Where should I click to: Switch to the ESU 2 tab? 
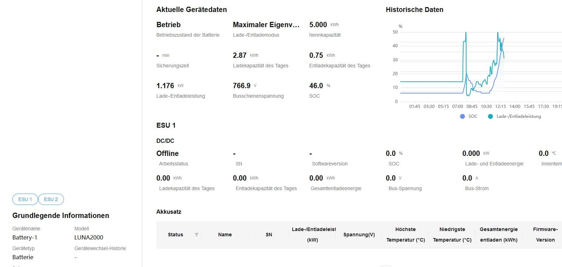coord(51,199)
